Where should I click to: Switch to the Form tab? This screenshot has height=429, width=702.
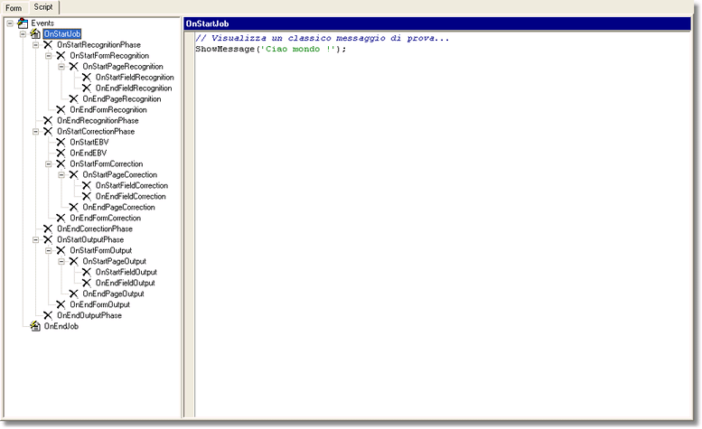tap(14, 8)
